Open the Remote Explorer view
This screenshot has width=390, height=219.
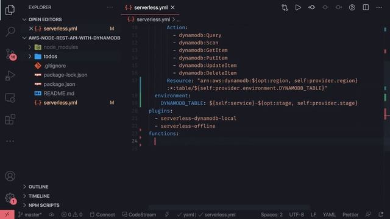coord(10,97)
